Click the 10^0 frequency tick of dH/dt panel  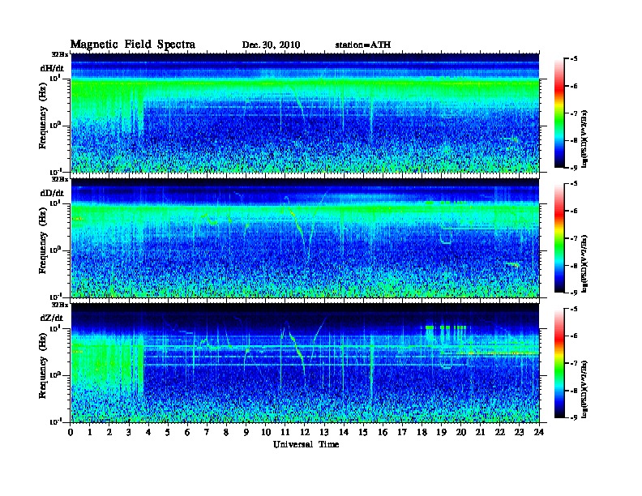click(x=55, y=125)
